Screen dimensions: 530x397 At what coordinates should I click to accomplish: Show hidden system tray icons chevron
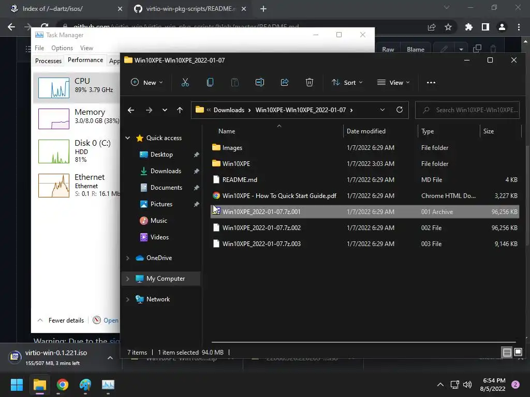click(x=440, y=385)
